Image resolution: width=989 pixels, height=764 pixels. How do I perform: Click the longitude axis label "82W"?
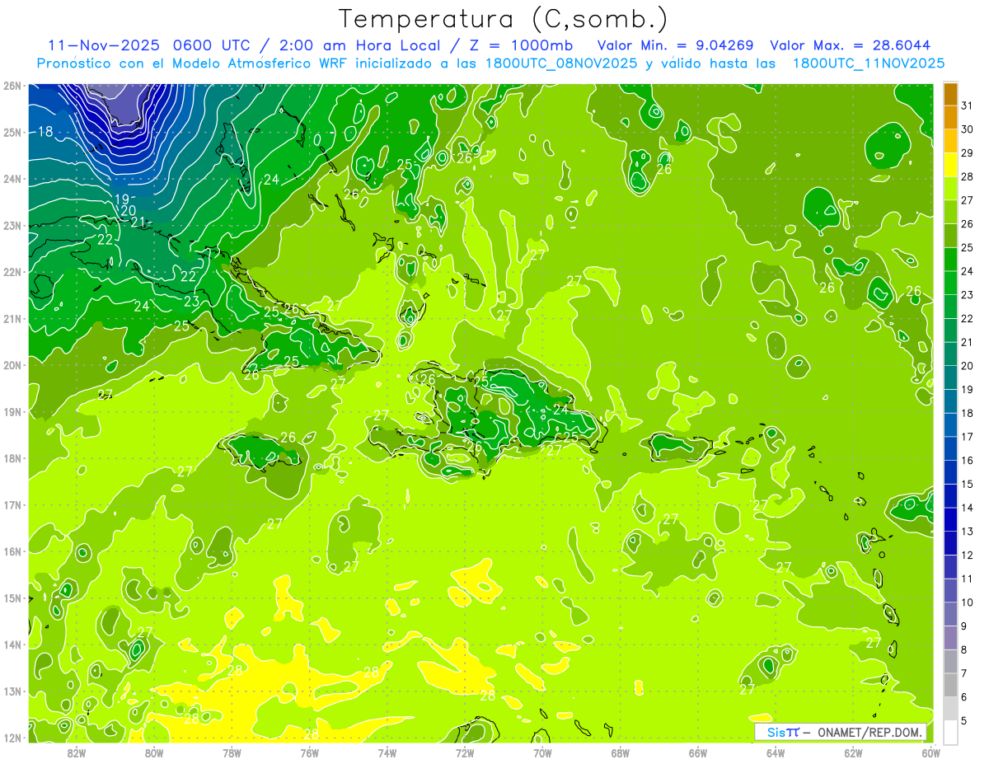(77, 752)
